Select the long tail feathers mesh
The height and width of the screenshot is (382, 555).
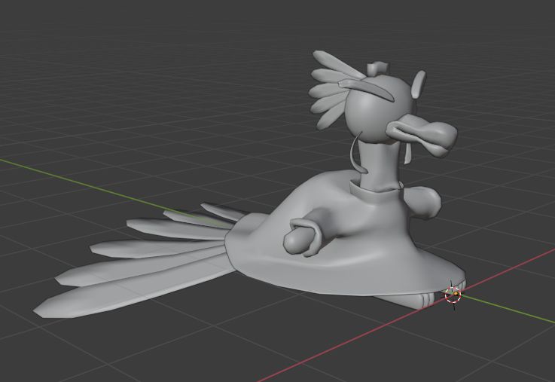point(138,260)
